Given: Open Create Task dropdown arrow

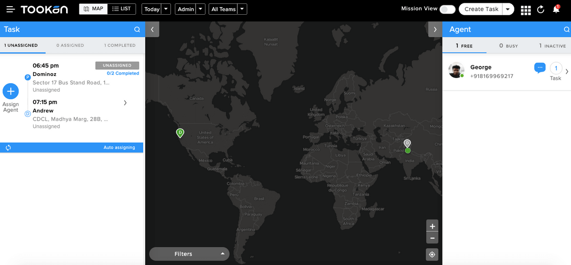Looking at the screenshot, I should pyautogui.click(x=508, y=9).
